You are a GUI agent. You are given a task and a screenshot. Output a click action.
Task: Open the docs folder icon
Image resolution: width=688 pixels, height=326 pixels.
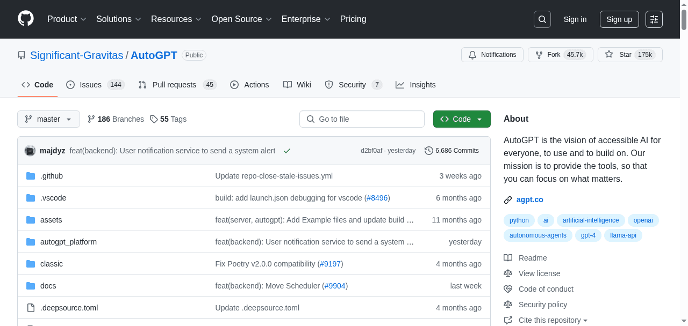pyautogui.click(x=31, y=286)
